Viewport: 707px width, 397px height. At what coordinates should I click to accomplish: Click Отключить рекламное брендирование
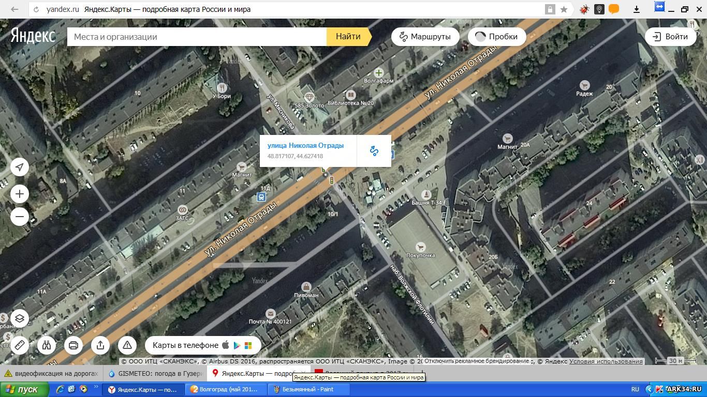pos(476,361)
